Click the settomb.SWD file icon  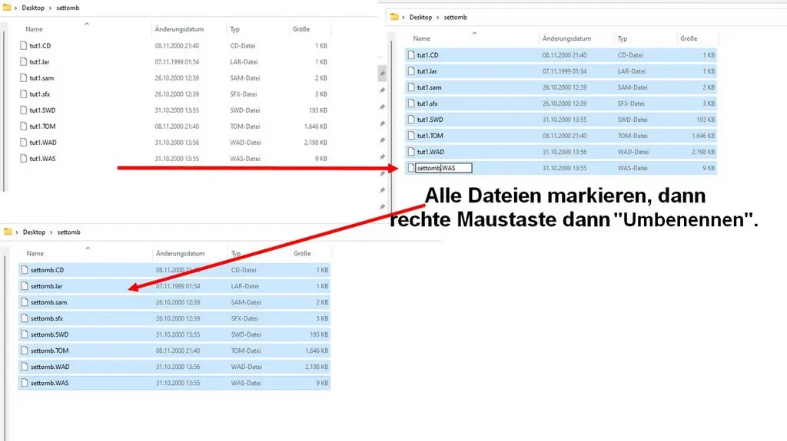click(25, 334)
